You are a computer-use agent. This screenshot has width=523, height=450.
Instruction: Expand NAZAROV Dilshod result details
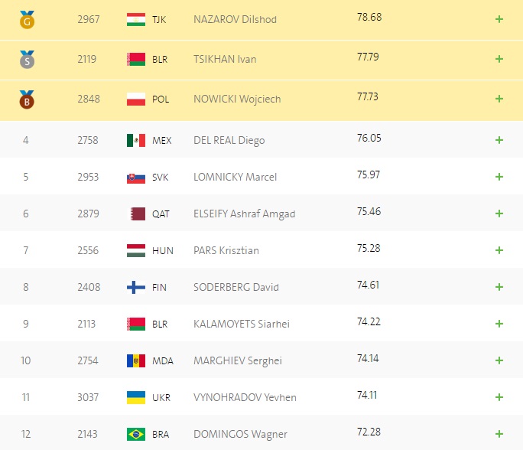point(499,19)
